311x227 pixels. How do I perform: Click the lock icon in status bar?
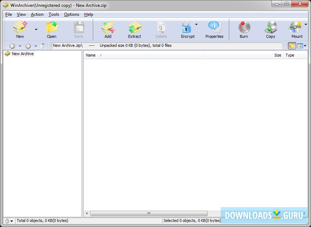tap(7, 221)
